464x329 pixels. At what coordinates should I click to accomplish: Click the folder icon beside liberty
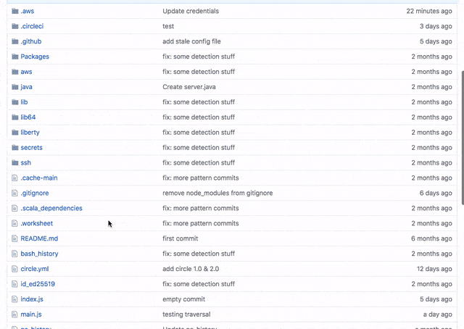[15, 132]
